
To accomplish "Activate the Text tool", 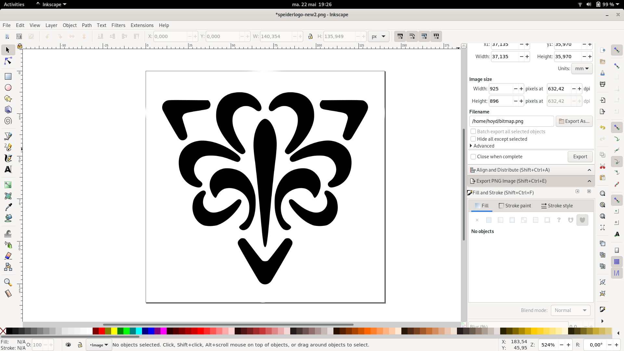I will pyautogui.click(x=8, y=169).
